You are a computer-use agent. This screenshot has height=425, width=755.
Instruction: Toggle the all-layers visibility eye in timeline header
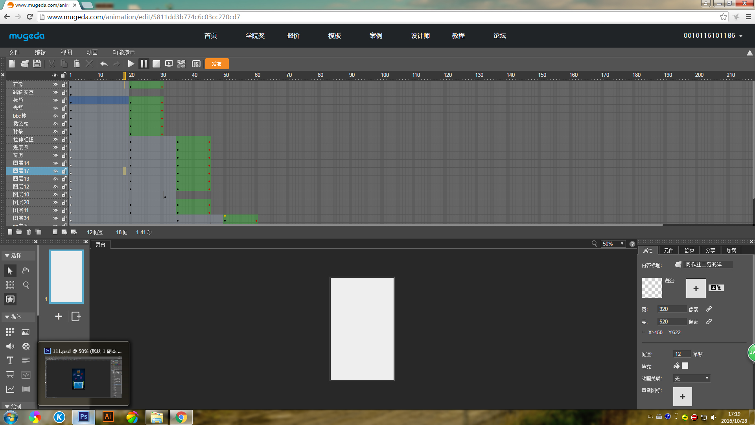(x=55, y=75)
